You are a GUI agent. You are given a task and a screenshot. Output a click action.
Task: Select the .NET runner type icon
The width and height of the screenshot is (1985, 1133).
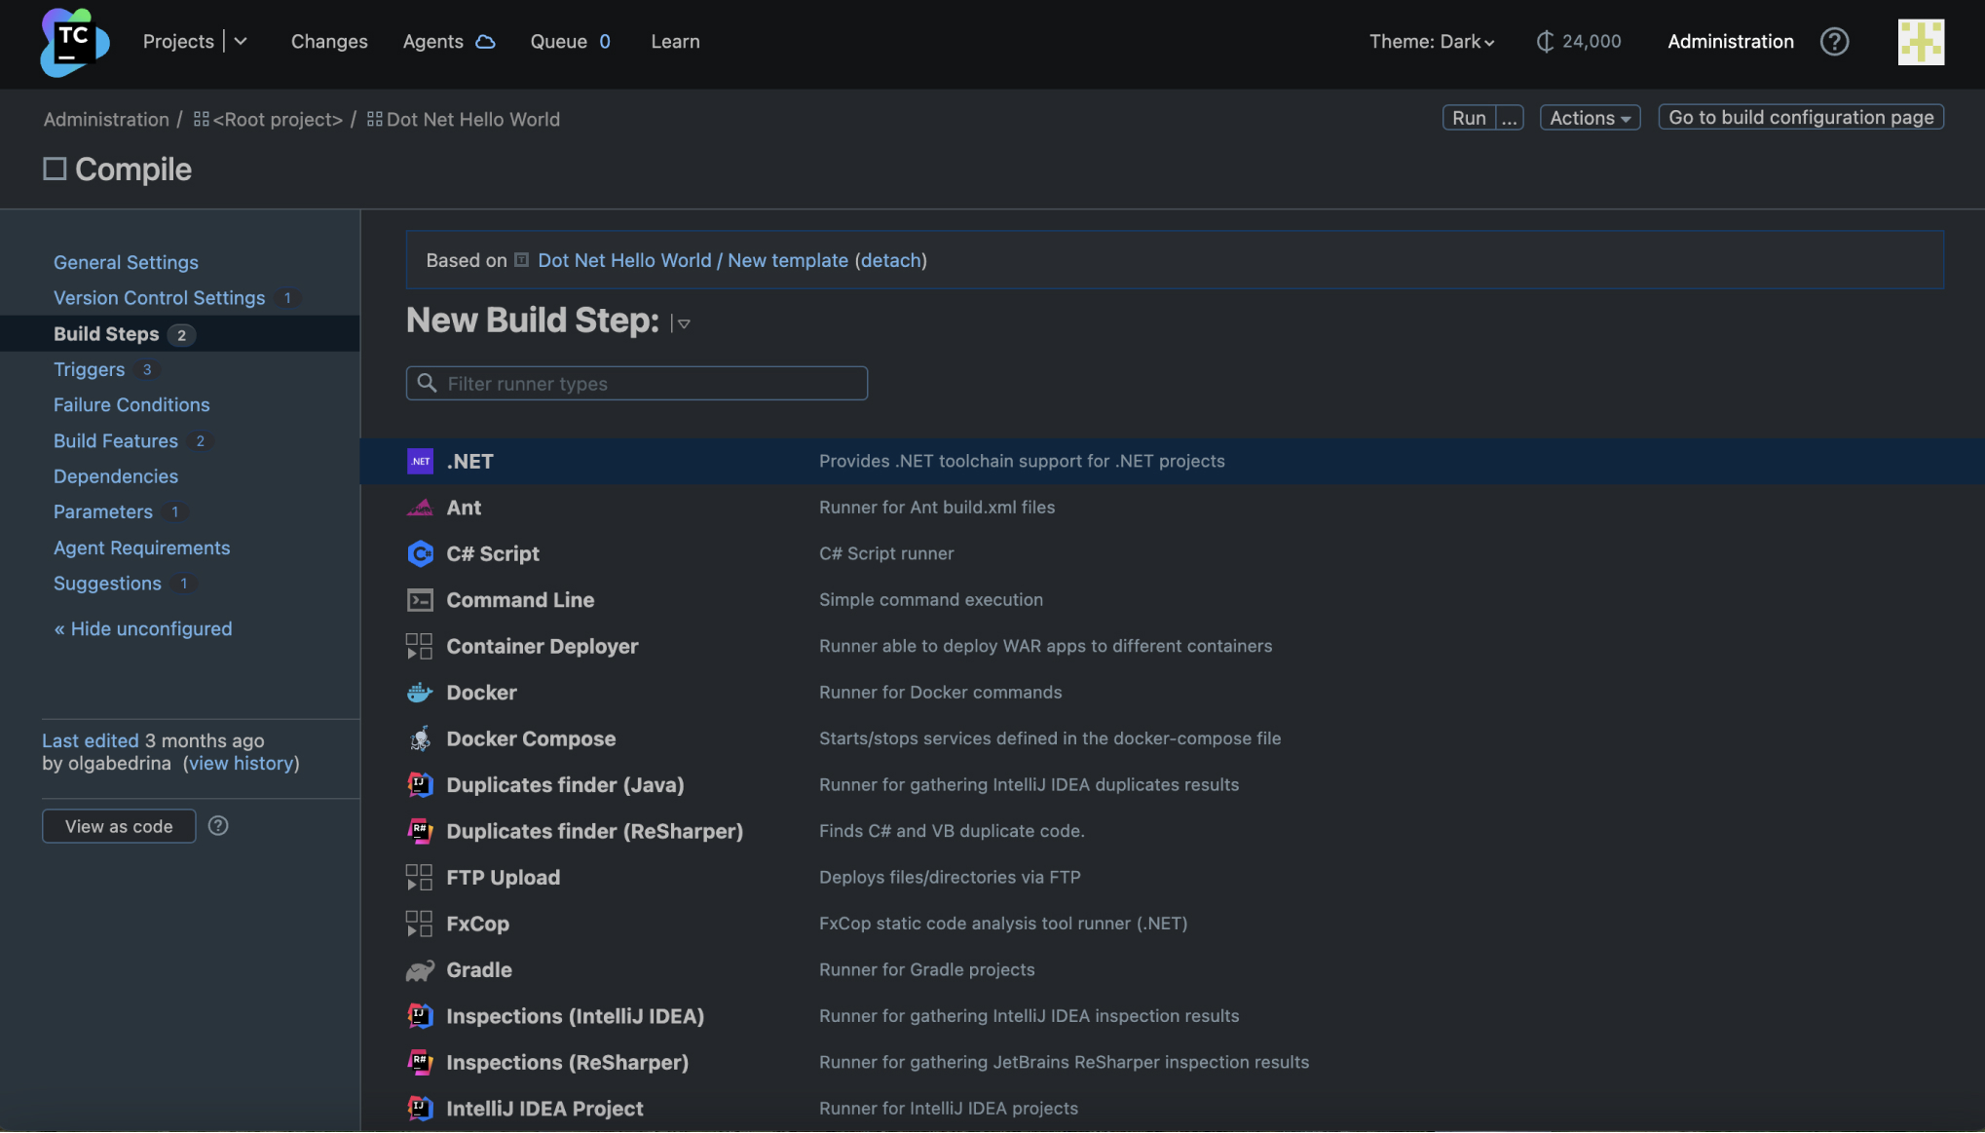pos(420,461)
